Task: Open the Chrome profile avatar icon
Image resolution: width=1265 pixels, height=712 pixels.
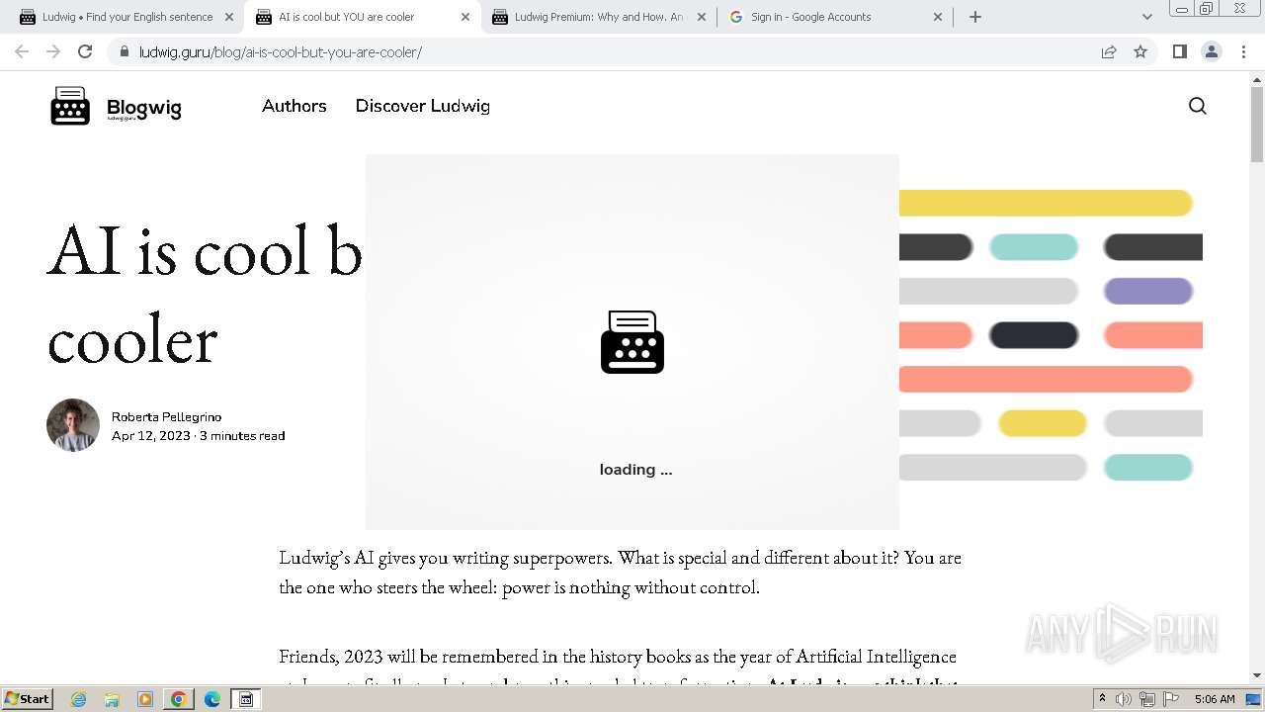Action: 1211,51
